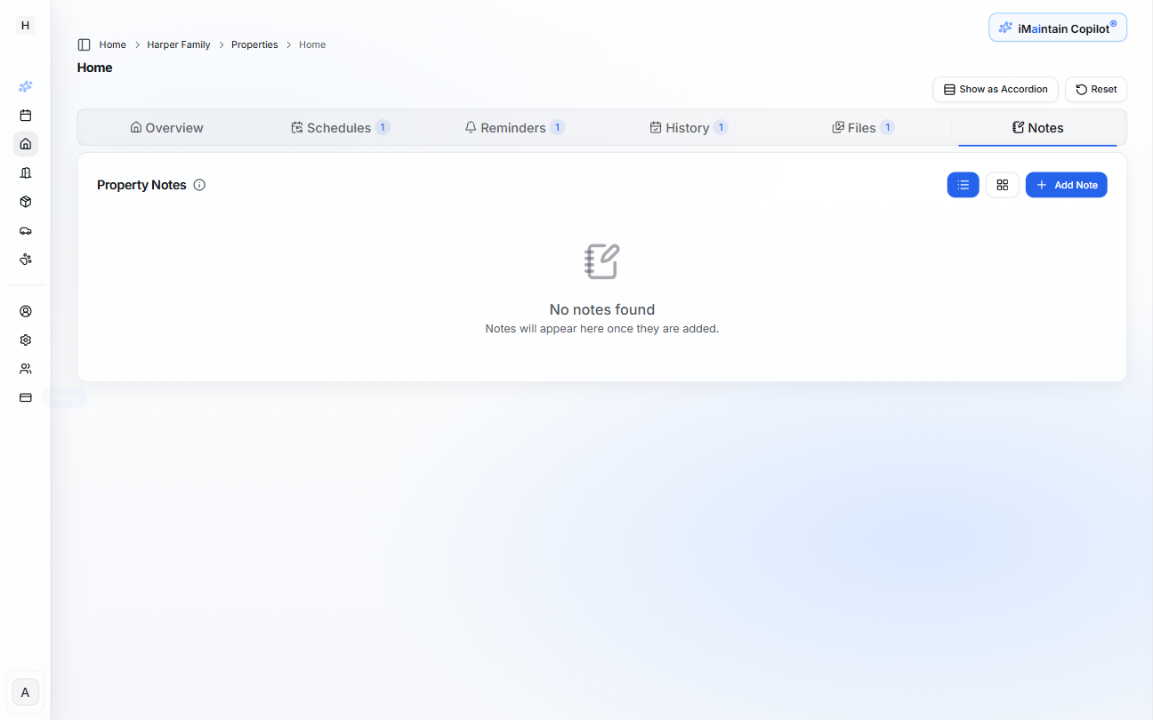Open Settings via the gear icon
This screenshot has height=720, width=1153.
(25, 340)
